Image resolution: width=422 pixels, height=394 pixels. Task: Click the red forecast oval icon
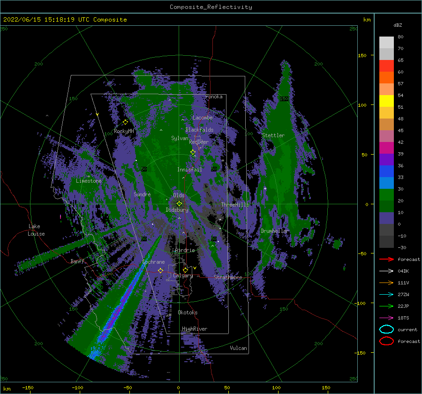[x=386, y=341]
